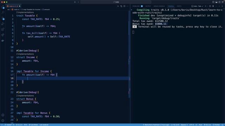Open editor More Actions ellipsis
Viewport: 225px width, 126px height.
127,6
